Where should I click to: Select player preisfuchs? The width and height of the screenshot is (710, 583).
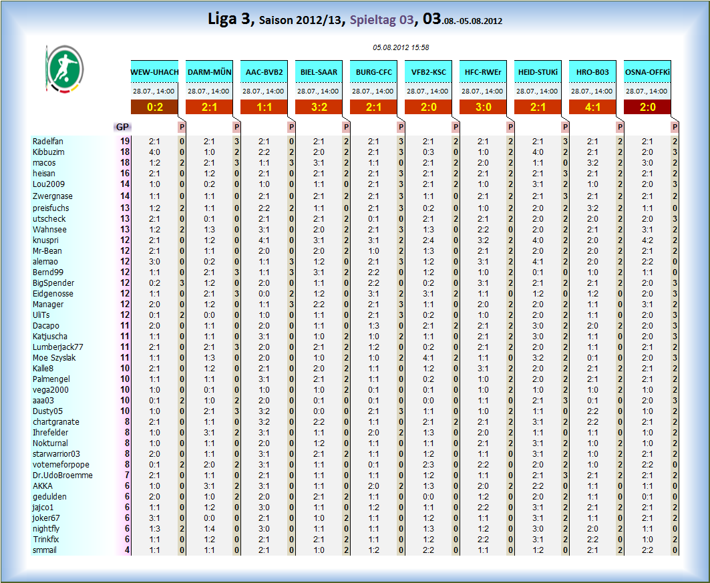51,208
